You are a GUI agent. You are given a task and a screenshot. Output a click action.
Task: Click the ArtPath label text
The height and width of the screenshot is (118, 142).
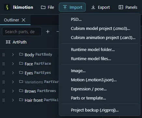coord(19,42)
